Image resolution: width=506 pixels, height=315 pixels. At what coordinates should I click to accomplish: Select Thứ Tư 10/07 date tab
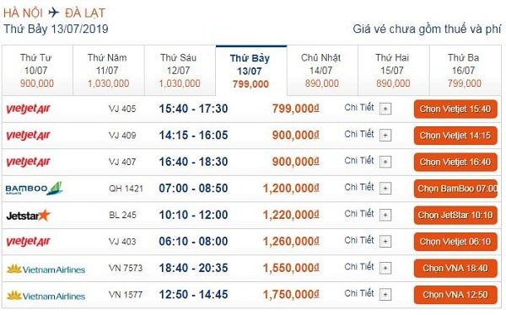pyautogui.click(x=37, y=71)
